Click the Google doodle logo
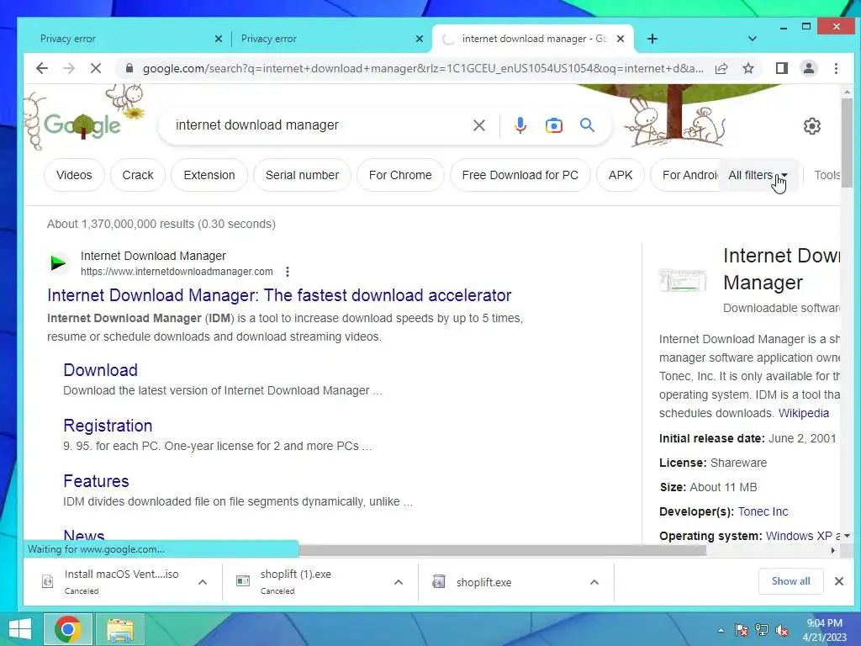 [82, 125]
